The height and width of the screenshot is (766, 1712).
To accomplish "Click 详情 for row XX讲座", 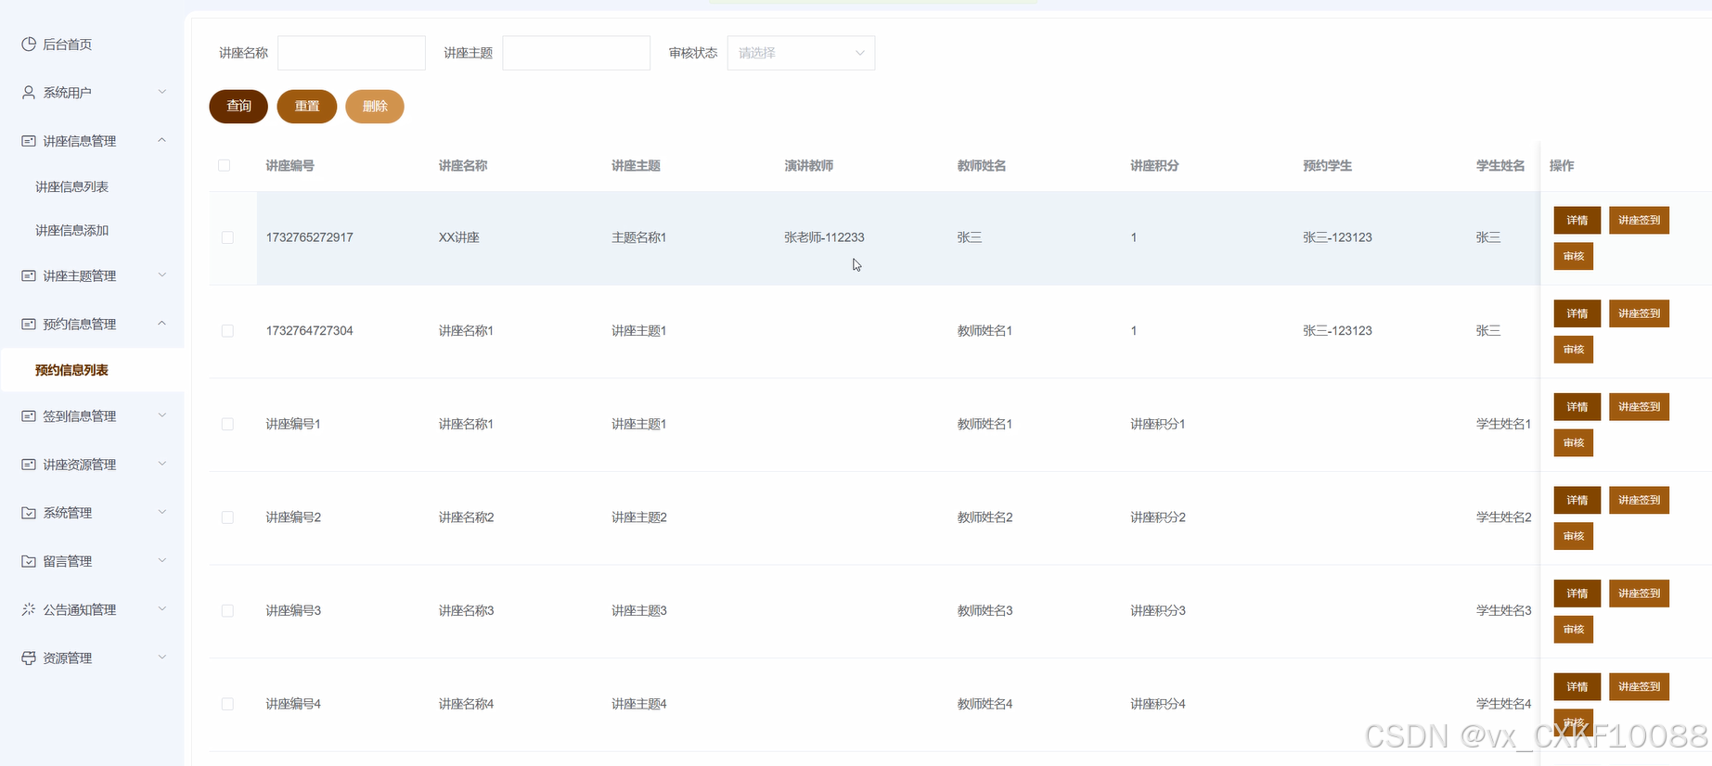I will 1577,220.
